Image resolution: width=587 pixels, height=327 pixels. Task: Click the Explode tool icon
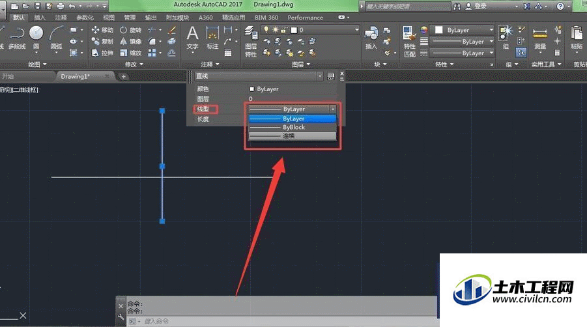tap(172, 41)
